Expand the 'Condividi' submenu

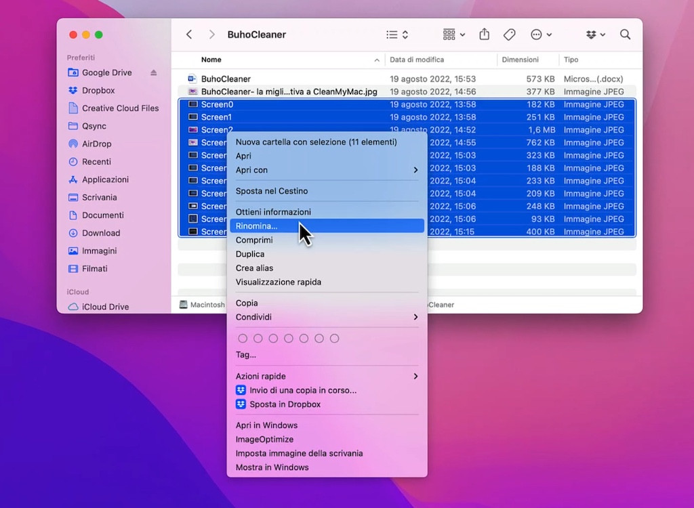point(327,317)
